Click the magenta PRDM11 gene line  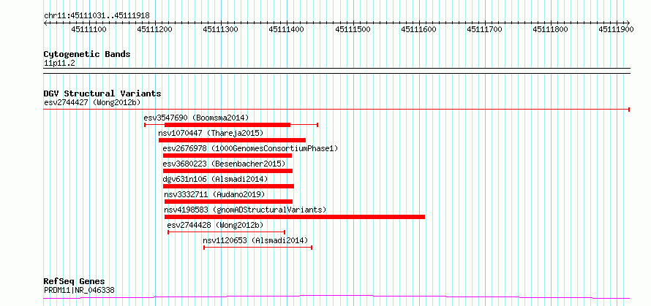click(336, 297)
